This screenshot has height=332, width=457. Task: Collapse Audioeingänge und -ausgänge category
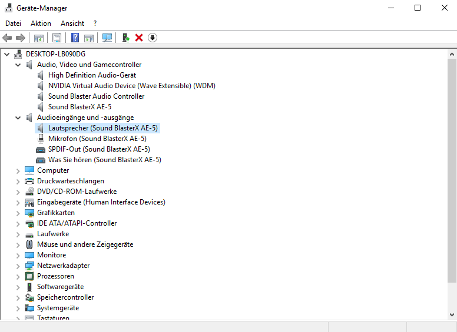click(x=18, y=118)
